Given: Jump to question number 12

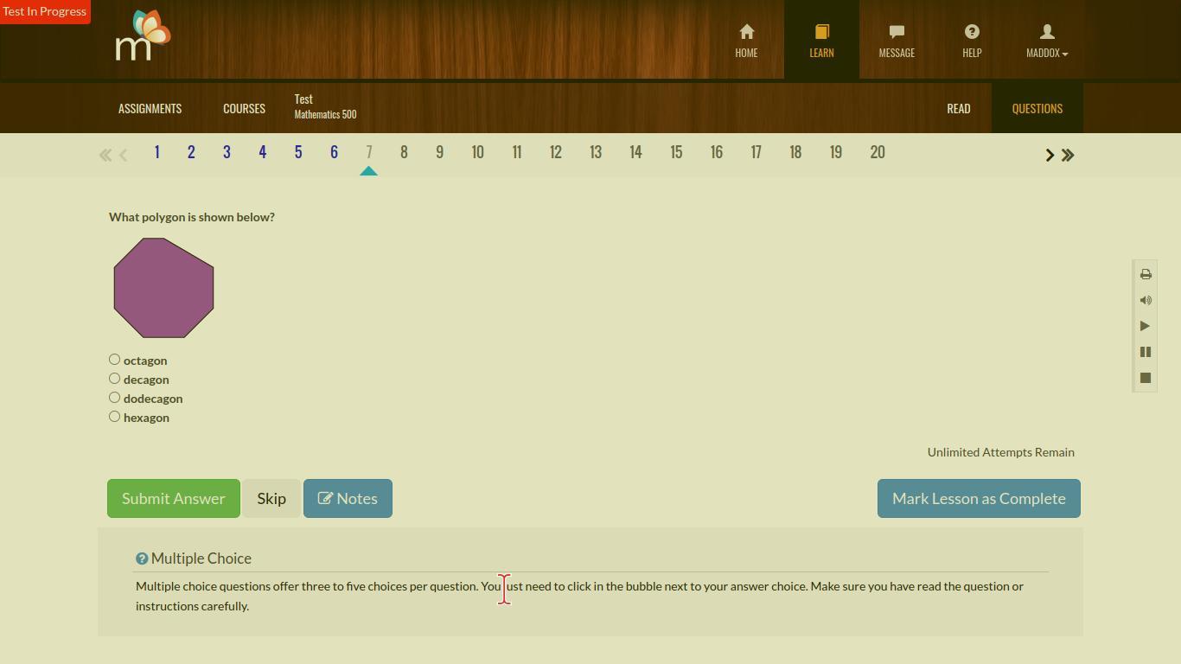Looking at the screenshot, I should pyautogui.click(x=556, y=152).
